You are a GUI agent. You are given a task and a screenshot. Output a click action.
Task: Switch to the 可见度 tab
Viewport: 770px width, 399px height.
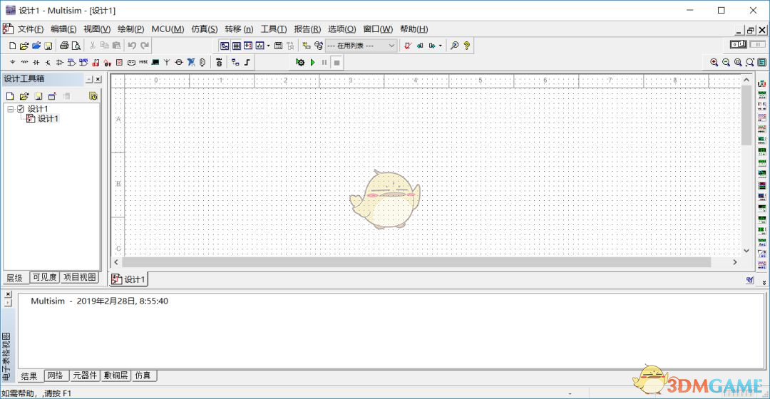pos(45,277)
